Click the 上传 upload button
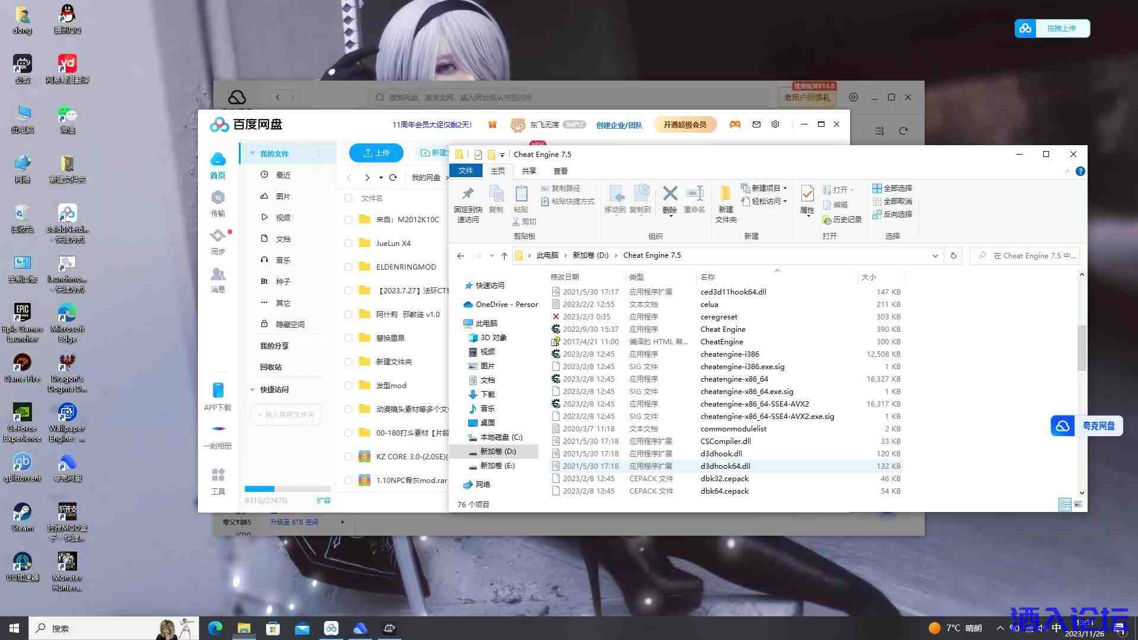This screenshot has width=1138, height=640. (376, 153)
